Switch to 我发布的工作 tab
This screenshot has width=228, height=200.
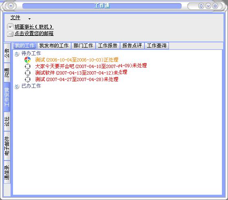[x=54, y=46]
